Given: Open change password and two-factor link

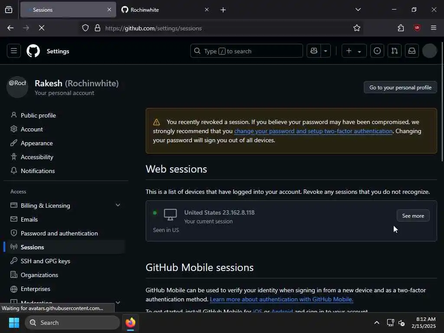Looking at the screenshot, I should pos(313,131).
